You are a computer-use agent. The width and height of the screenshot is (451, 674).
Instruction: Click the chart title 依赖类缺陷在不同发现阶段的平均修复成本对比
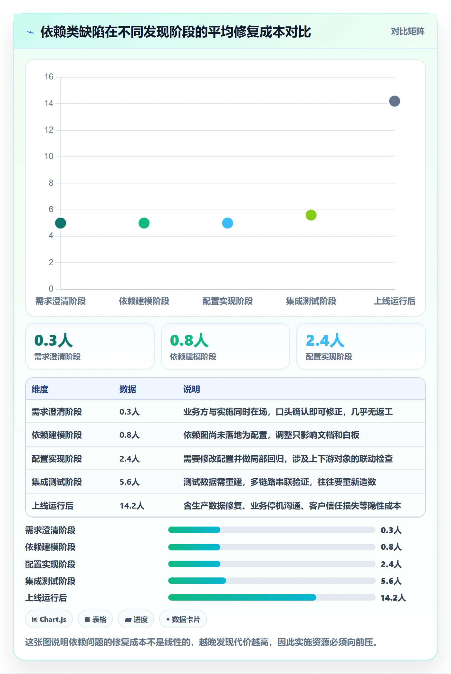176,32
